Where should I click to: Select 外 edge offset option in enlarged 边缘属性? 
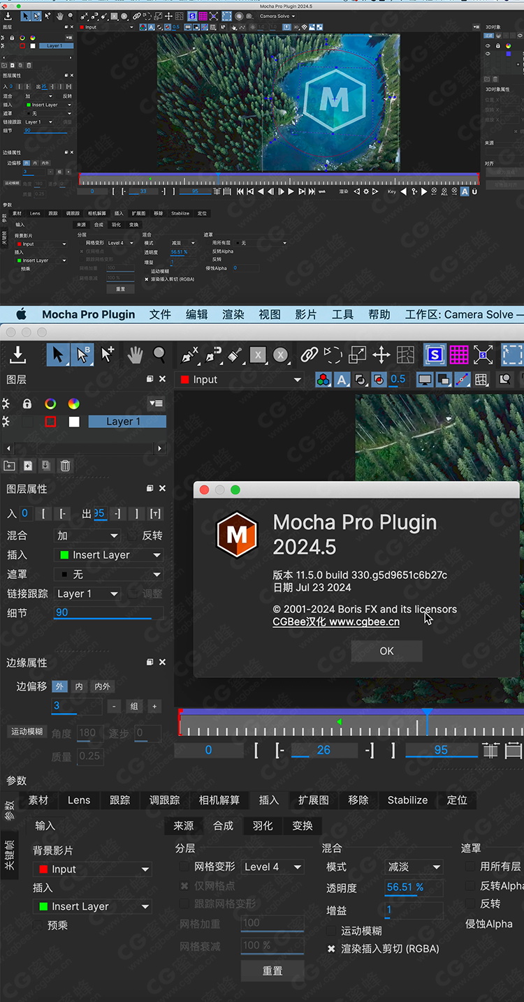[x=60, y=686]
